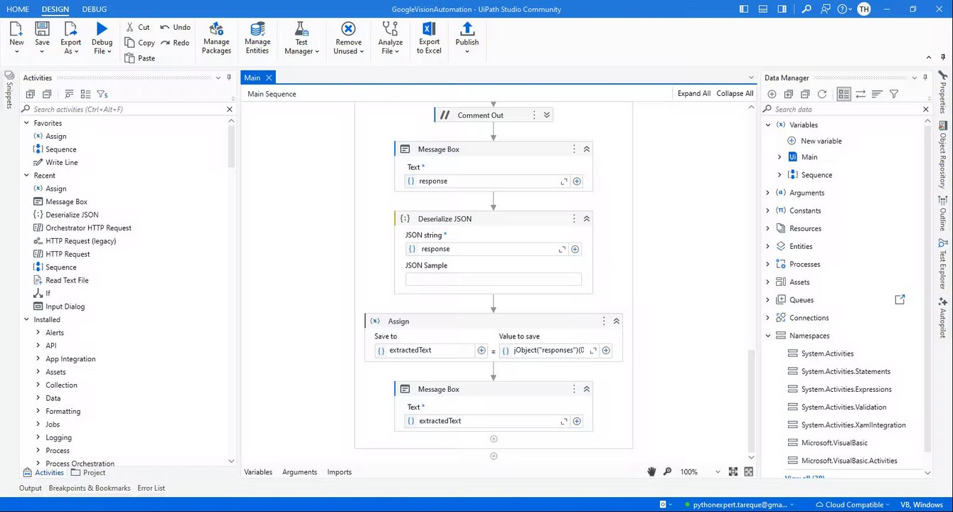Expand the Alerts category in Activities
The image size is (953, 512).
pyautogui.click(x=38, y=333)
